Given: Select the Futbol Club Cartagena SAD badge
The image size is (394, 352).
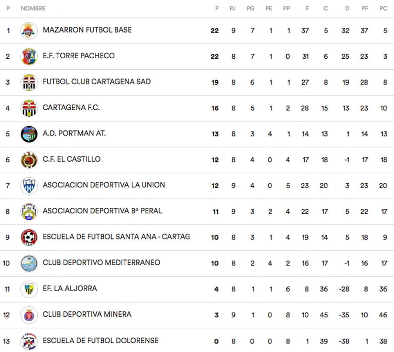Looking at the screenshot, I should (28, 82).
